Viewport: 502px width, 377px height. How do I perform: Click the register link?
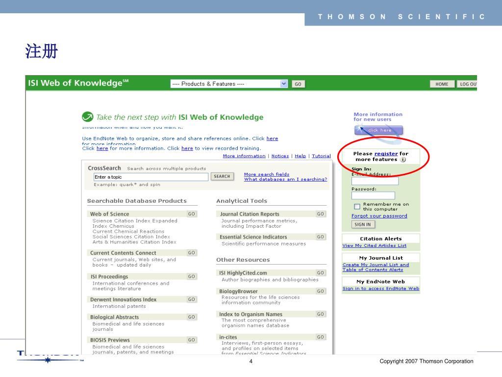coord(386,154)
